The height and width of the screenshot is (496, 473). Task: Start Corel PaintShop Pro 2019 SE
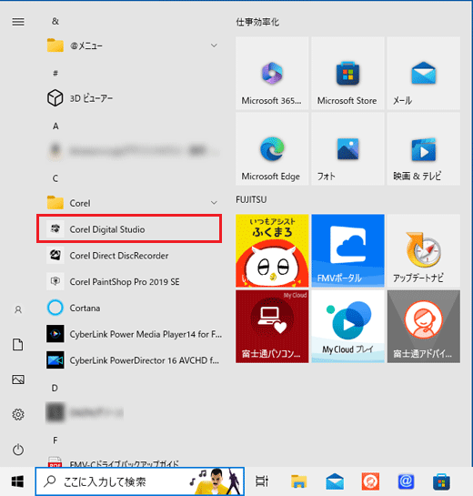click(129, 281)
